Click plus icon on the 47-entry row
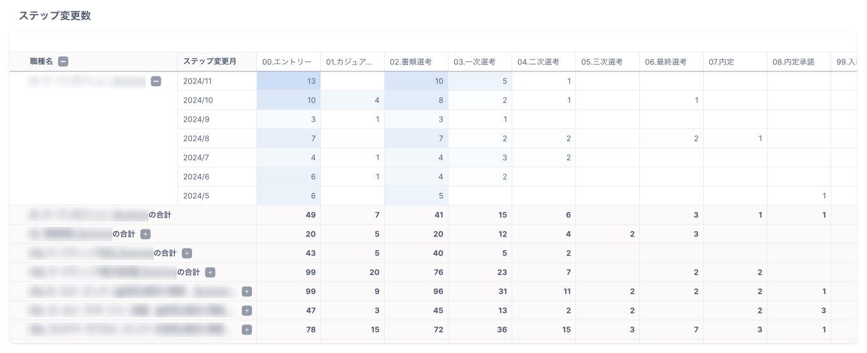Image resolution: width=867 pixels, height=353 pixels. pyautogui.click(x=247, y=310)
